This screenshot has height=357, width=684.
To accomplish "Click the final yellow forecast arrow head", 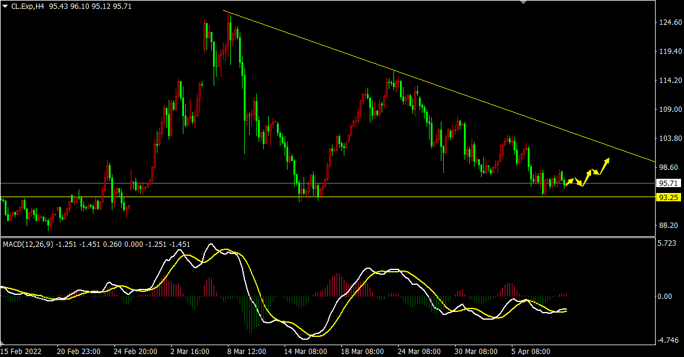I will click(x=606, y=161).
